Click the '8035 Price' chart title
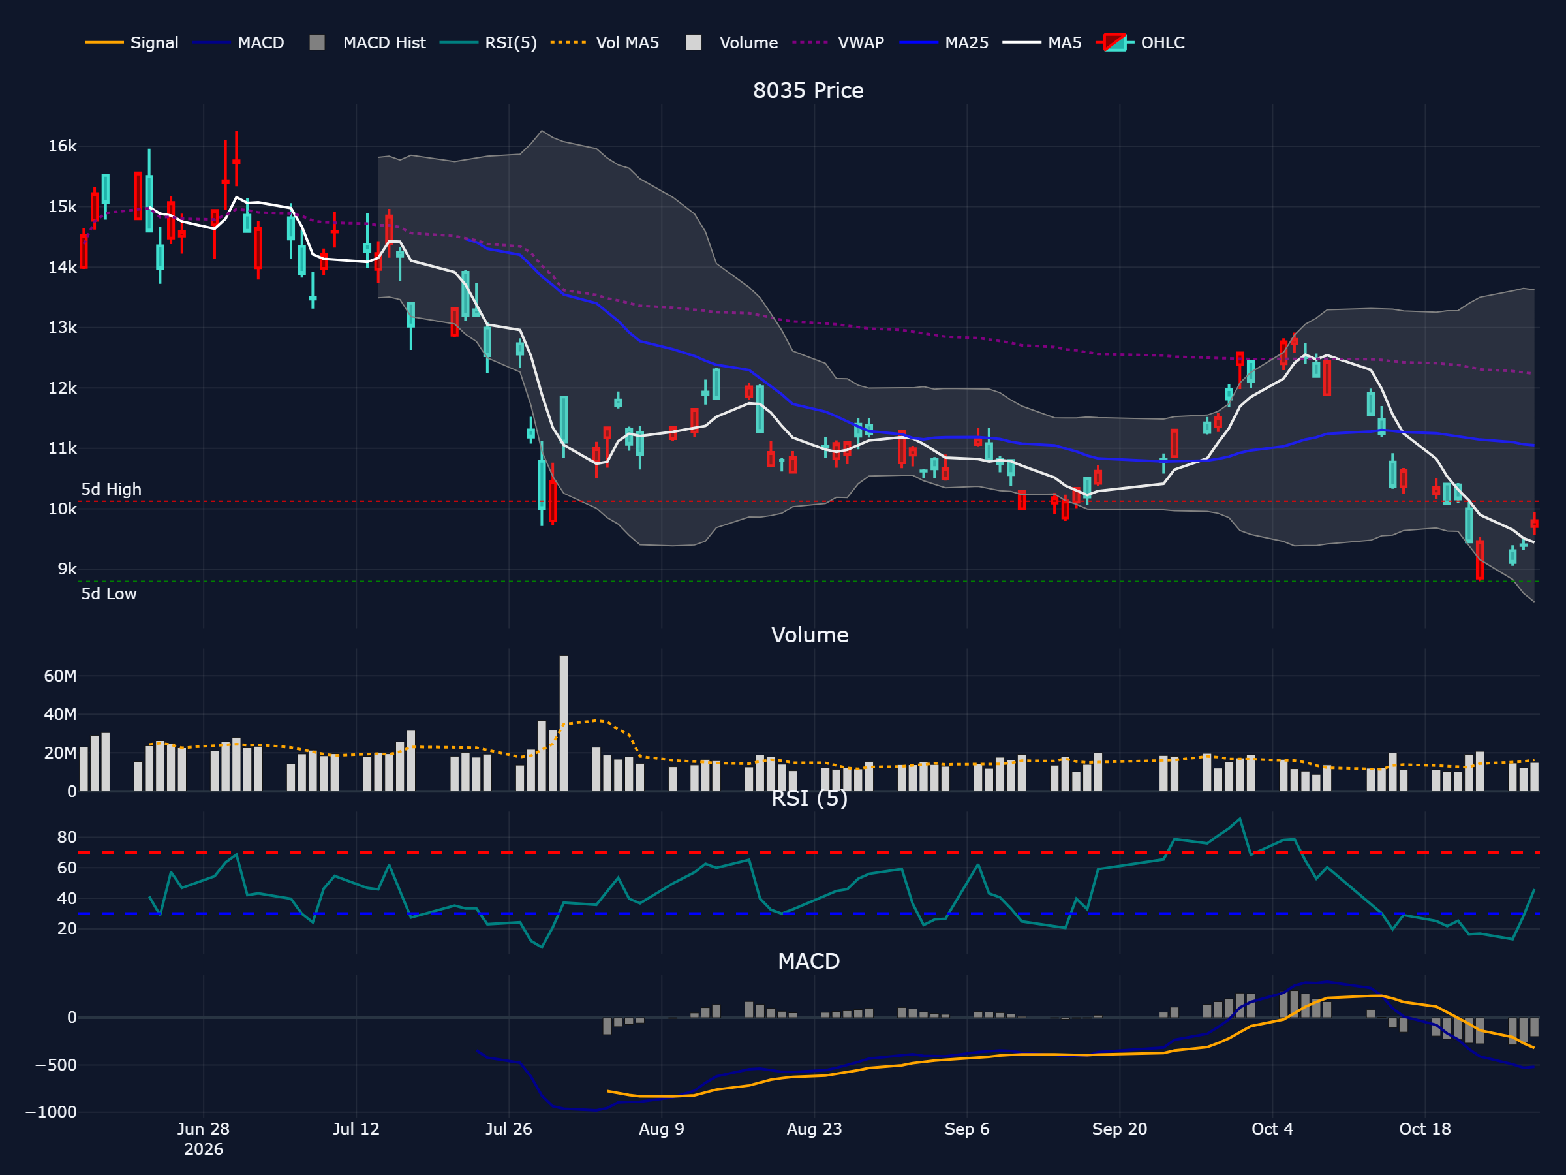The height and width of the screenshot is (1175, 1566). (x=808, y=91)
